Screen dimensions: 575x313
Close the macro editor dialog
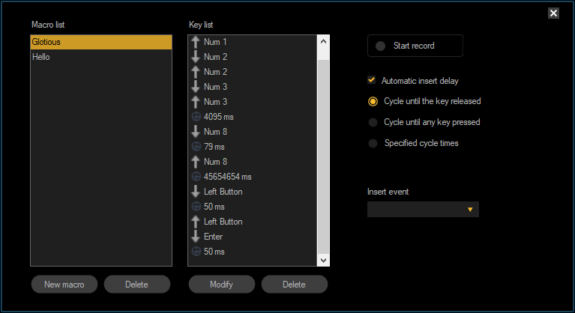553,13
